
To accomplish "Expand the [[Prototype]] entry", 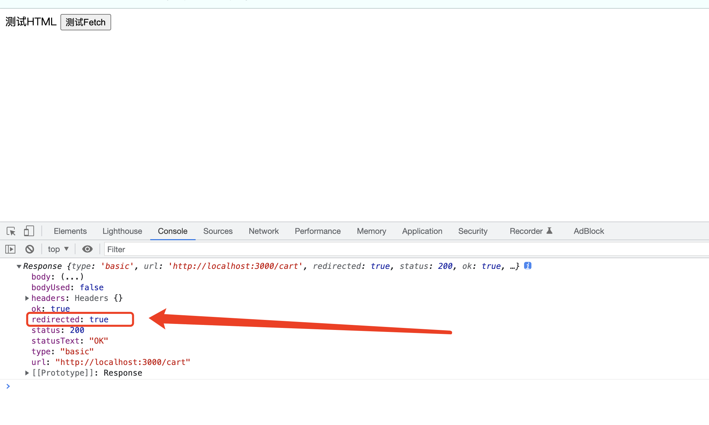I will point(27,373).
